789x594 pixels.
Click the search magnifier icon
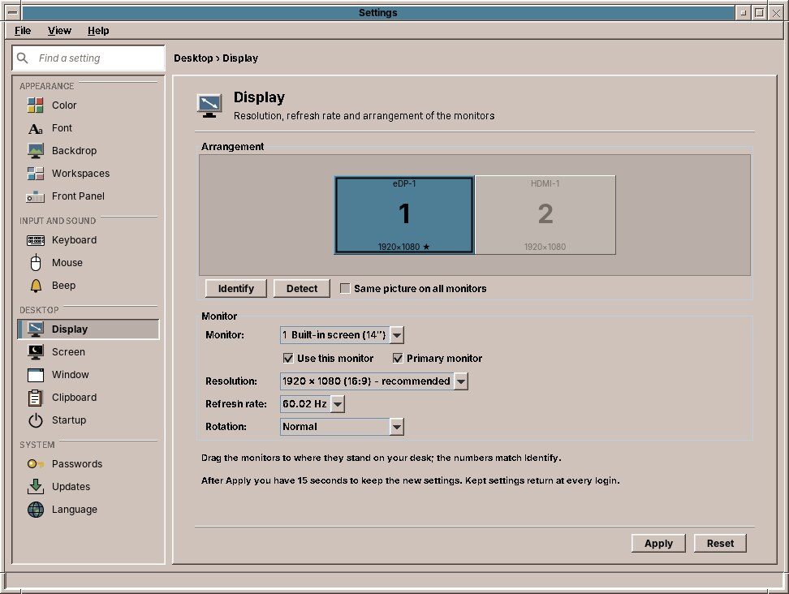tap(22, 58)
